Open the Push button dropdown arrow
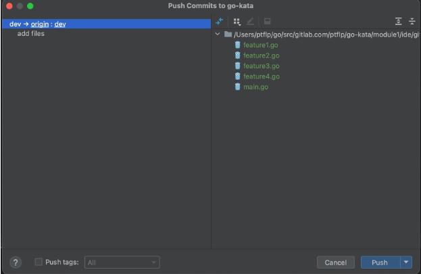 [405, 262]
